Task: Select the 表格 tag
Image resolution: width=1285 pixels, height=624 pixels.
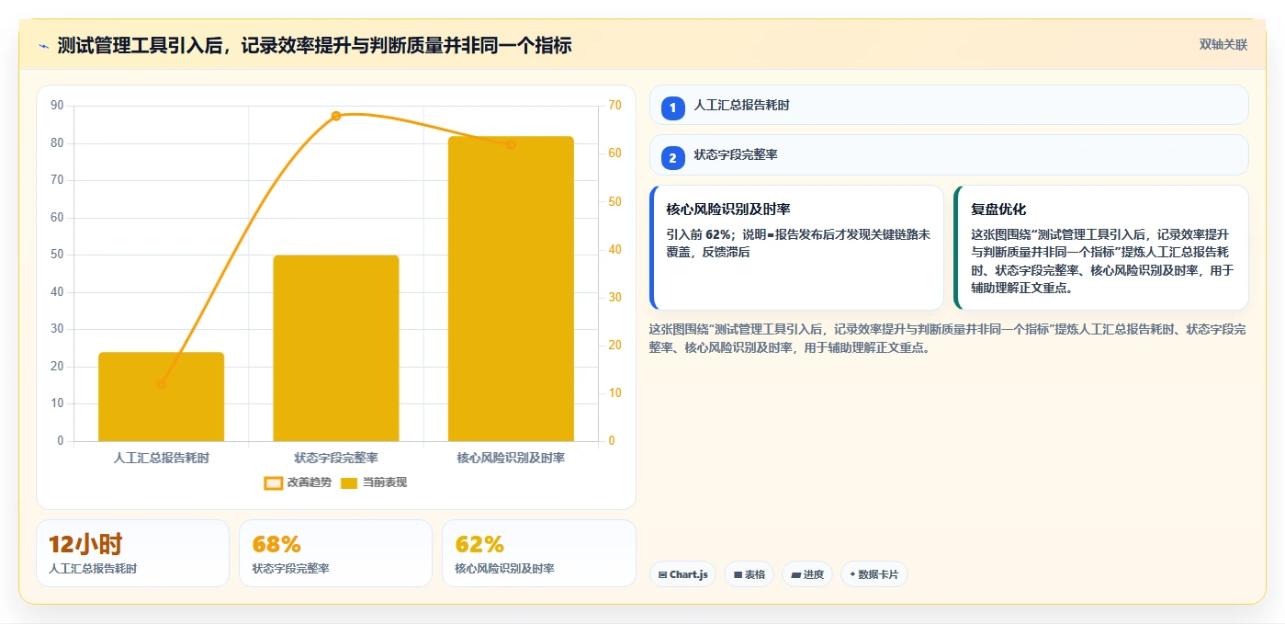Action: pos(749,574)
